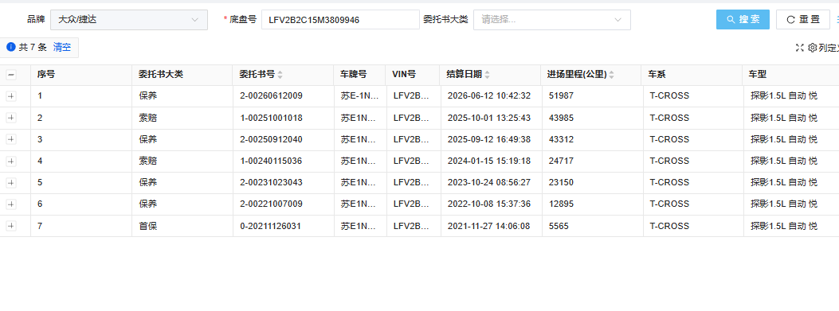Sort by 结算日期 column sort arrows
Screen dimensions: 839x311
click(x=487, y=75)
